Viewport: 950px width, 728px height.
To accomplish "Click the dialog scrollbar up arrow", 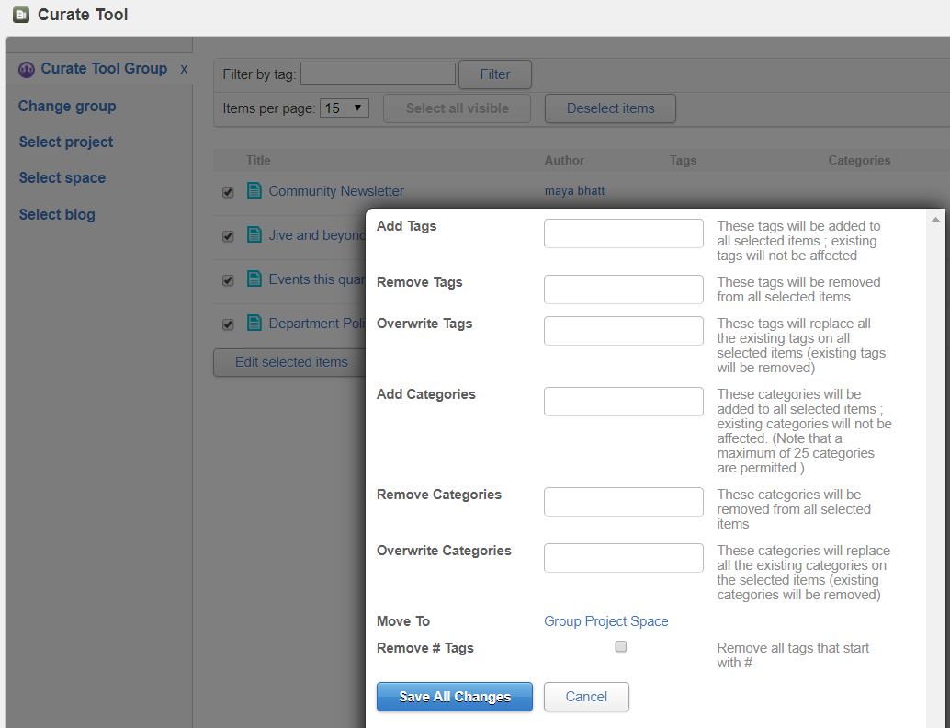I will click(935, 218).
